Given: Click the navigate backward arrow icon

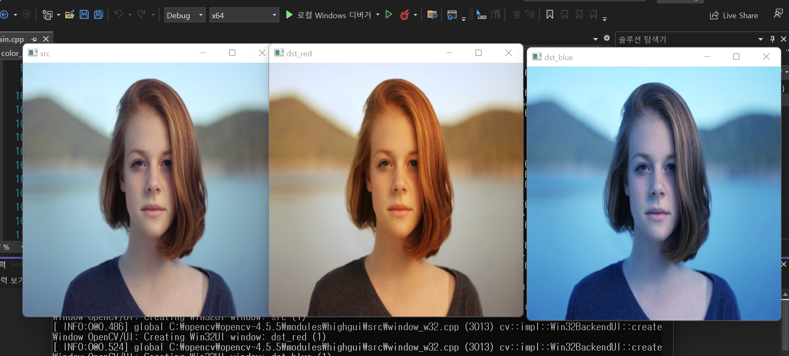Looking at the screenshot, I should 4,15.
